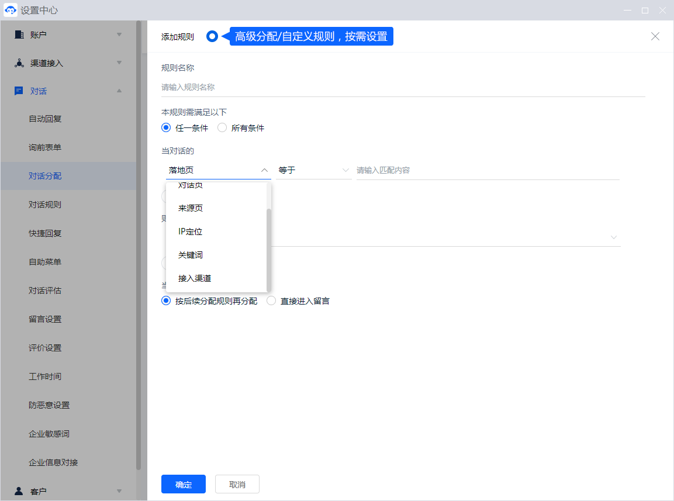Open 询前表单 in sidebar
The width and height of the screenshot is (674, 501).
pyautogui.click(x=45, y=147)
